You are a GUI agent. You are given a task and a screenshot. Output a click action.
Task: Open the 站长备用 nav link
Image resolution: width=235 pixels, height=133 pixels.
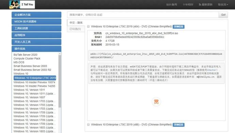click(x=172, y=4)
